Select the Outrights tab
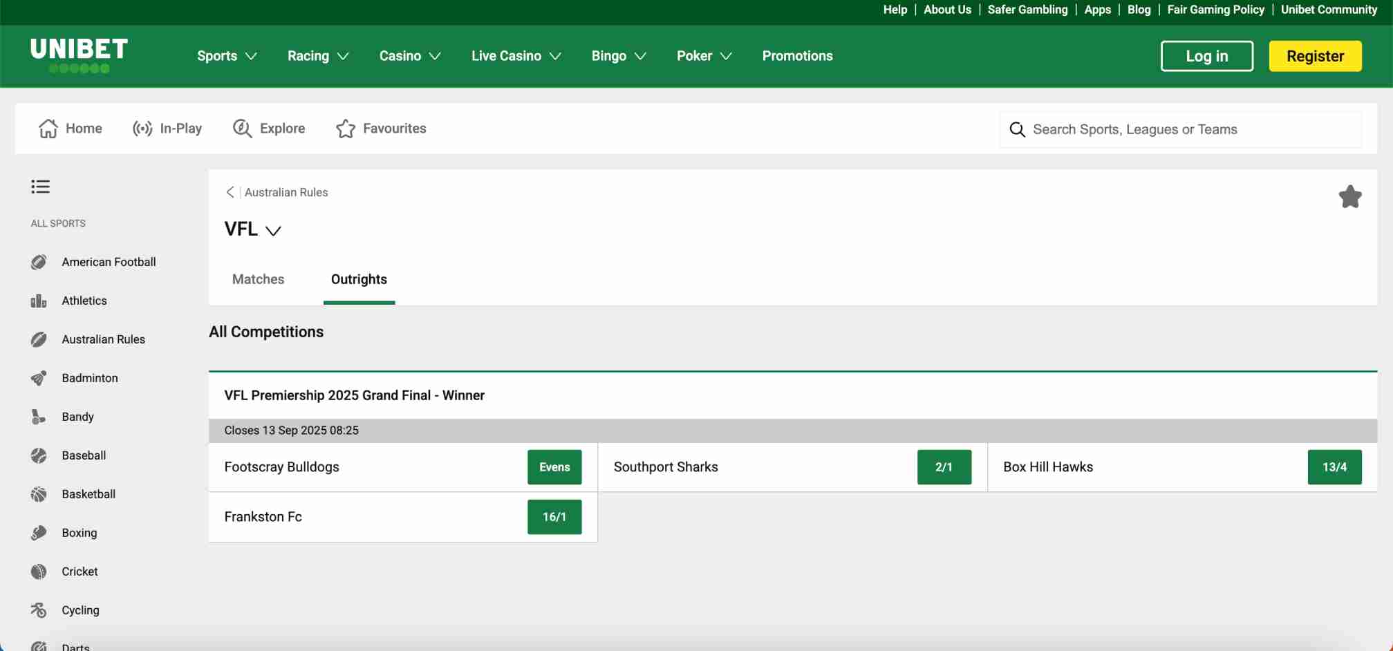The width and height of the screenshot is (1393, 651). (x=359, y=279)
